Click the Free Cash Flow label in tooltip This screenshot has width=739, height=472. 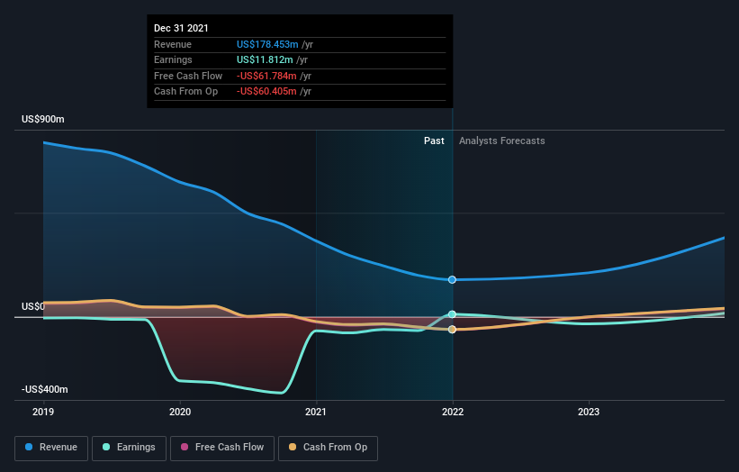[188, 76]
